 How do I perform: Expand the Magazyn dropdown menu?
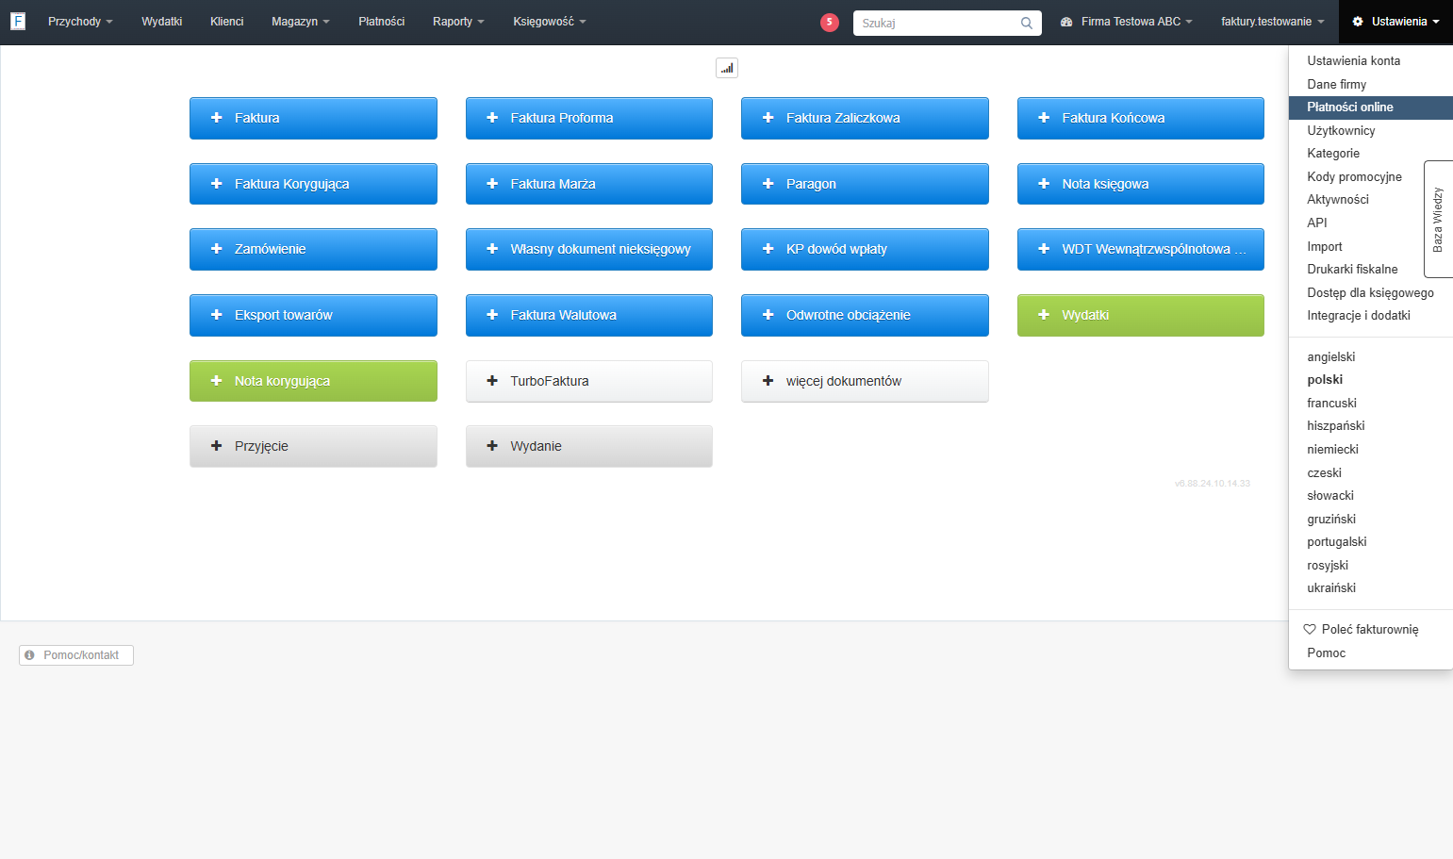pos(301,22)
